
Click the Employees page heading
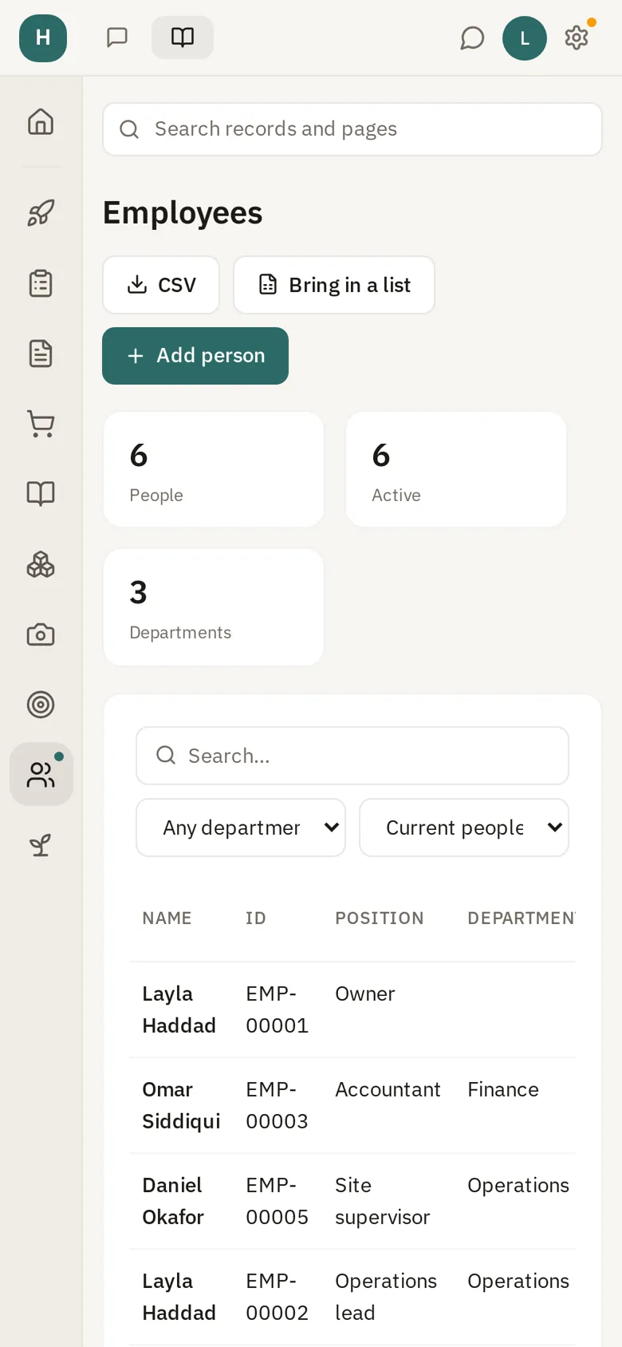click(x=183, y=213)
